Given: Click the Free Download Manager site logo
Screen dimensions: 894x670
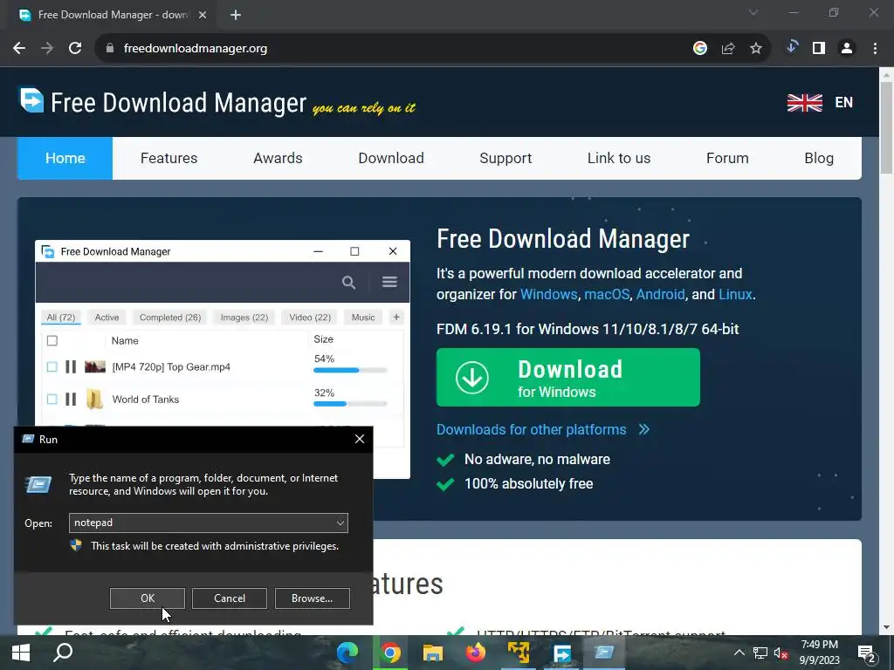Looking at the screenshot, I should click(x=163, y=102).
